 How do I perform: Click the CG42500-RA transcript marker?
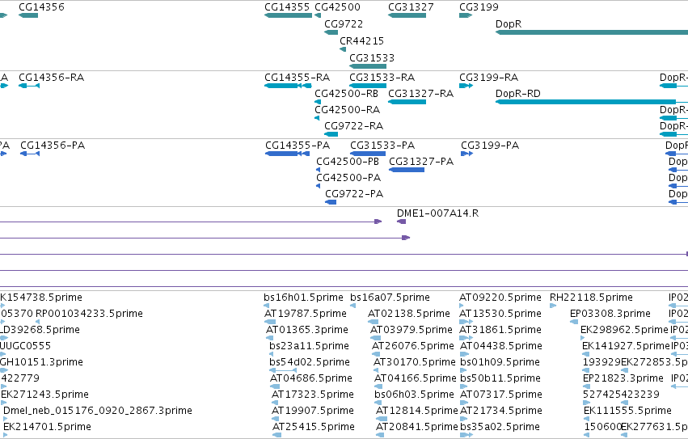[x=317, y=118]
